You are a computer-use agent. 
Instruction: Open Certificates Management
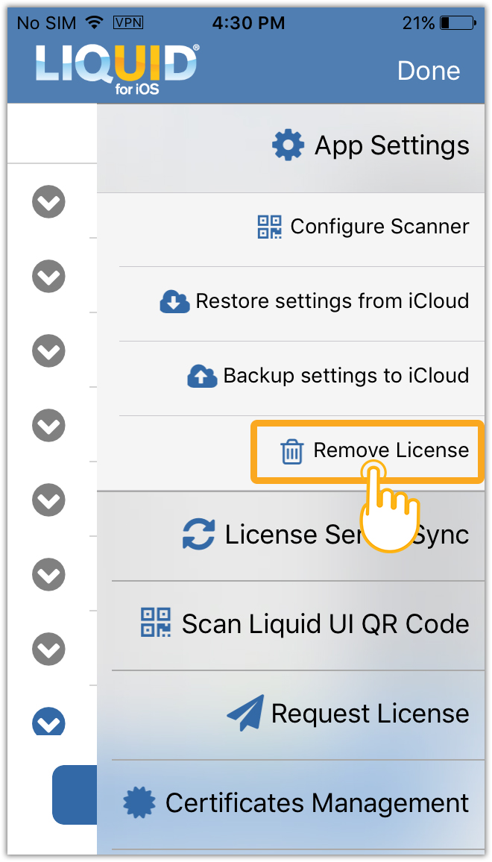[317, 803]
